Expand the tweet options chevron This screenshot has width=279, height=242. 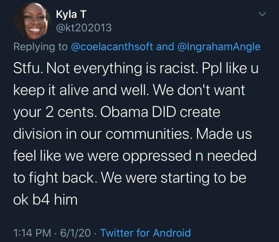click(262, 14)
